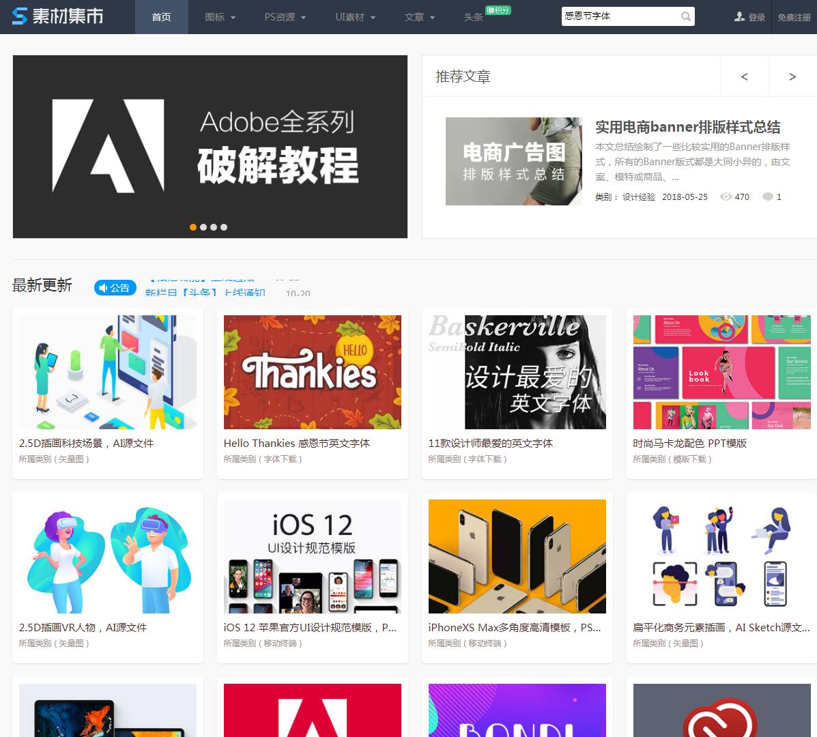This screenshot has height=737, width=817.
Task: Open 马卡龙配色 PPT thumbnail
Action: click(722, 372)
